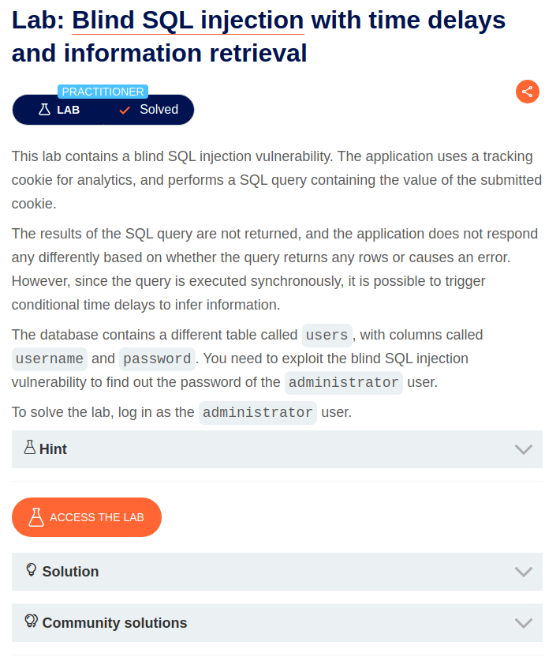Image resolution: width=545 pixels, height=657 pixels.
Task: Click the highlighted users table name
Action: pos(327,335)
